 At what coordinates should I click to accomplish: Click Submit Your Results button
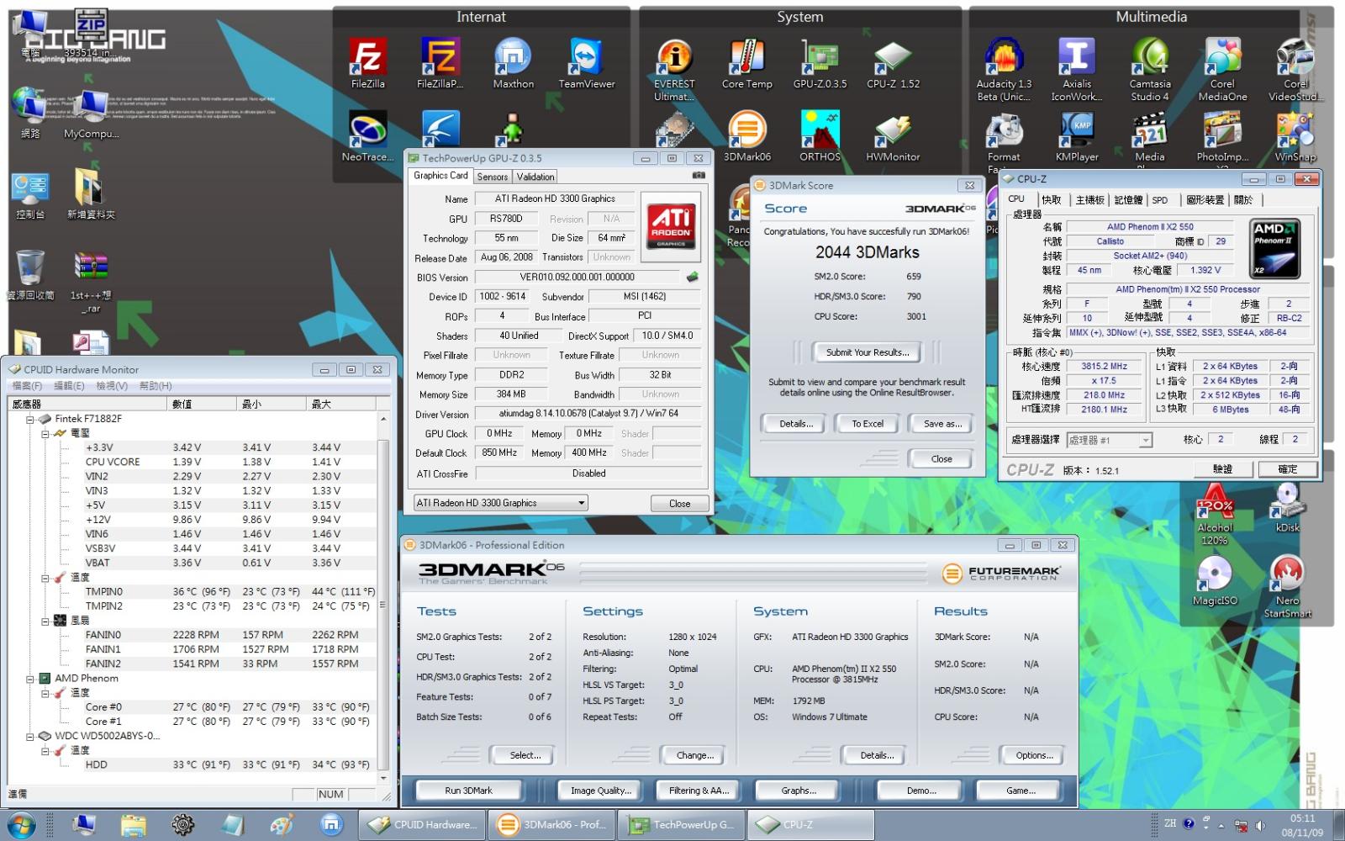[x=867, y=352]
